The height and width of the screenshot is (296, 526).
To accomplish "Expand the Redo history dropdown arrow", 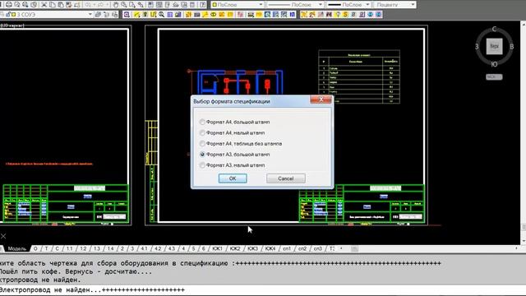I will [x=108, y=5].
